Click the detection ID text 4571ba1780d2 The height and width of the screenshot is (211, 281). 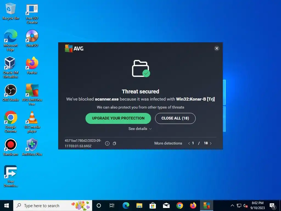(x=83, y=143)
